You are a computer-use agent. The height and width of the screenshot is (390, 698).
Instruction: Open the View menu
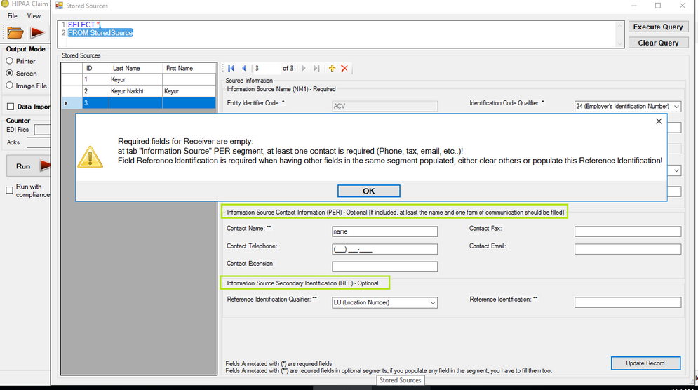point(34,16)
